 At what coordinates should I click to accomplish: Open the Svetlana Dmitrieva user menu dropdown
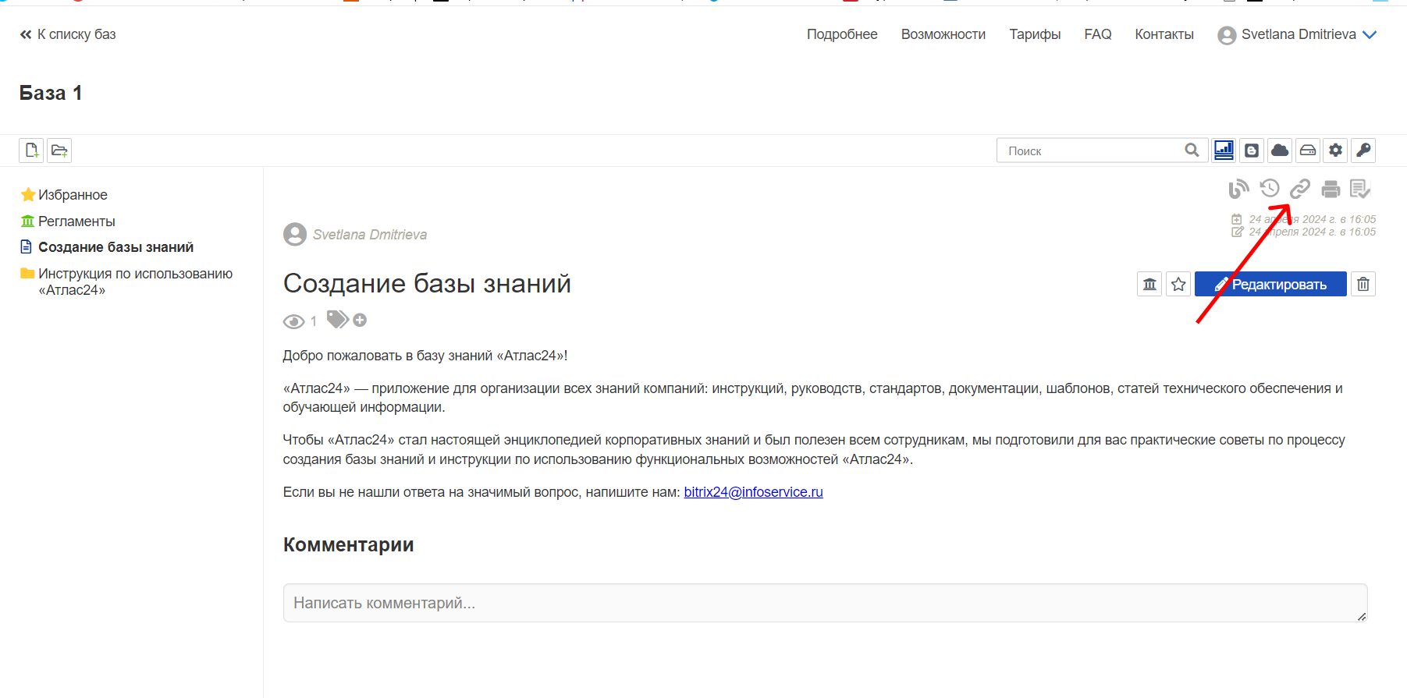1297,34
